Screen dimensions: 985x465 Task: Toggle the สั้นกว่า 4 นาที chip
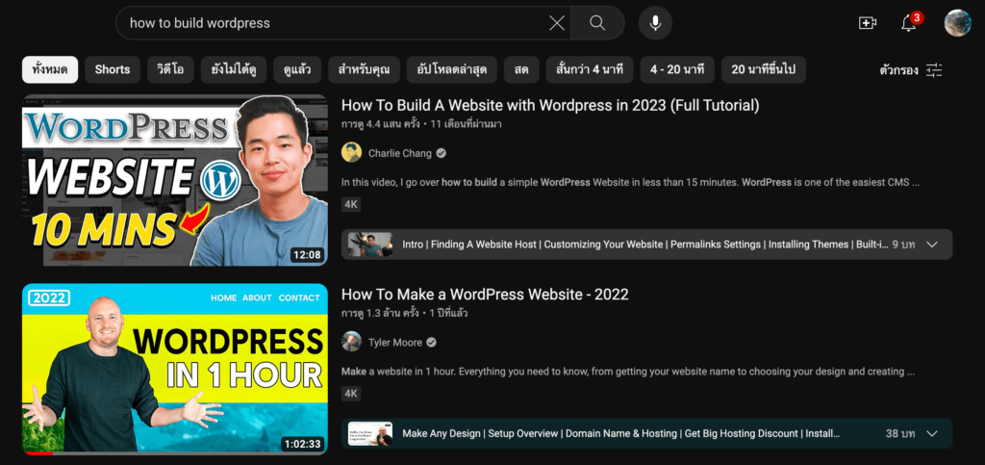pos(590,70)
